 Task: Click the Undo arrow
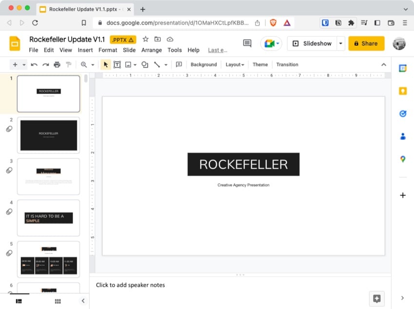34,65
